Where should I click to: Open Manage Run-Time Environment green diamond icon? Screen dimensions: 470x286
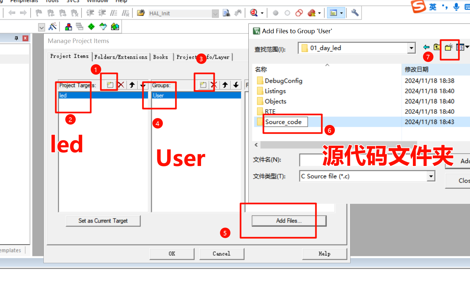coord(91,27)
